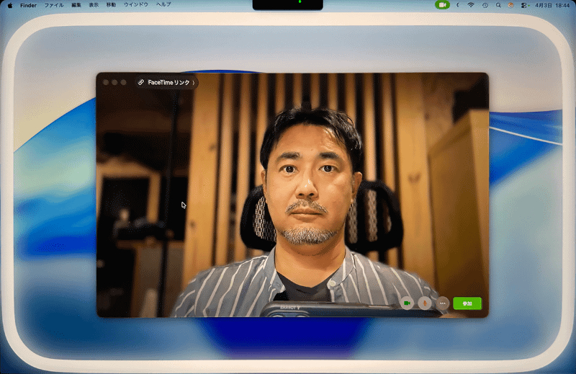Viewport: 576px width, 374px height.
Task: Zoom the FaceTime window with the third traffic-light button
Action: [x=123, y=82]
